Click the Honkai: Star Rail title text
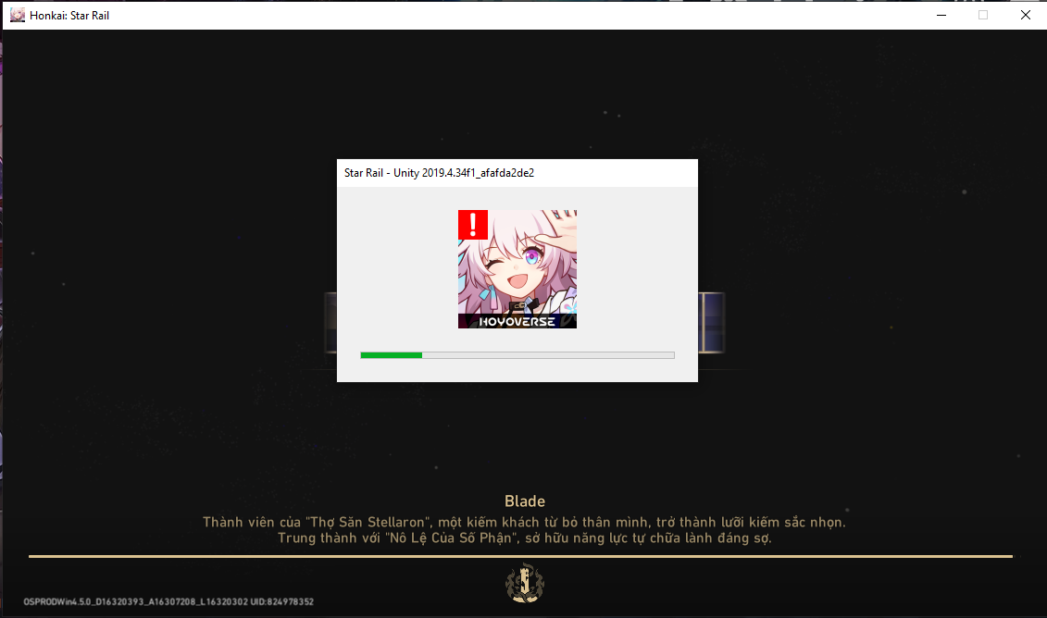Screen dimensions: 1047x618 [69, 16]
